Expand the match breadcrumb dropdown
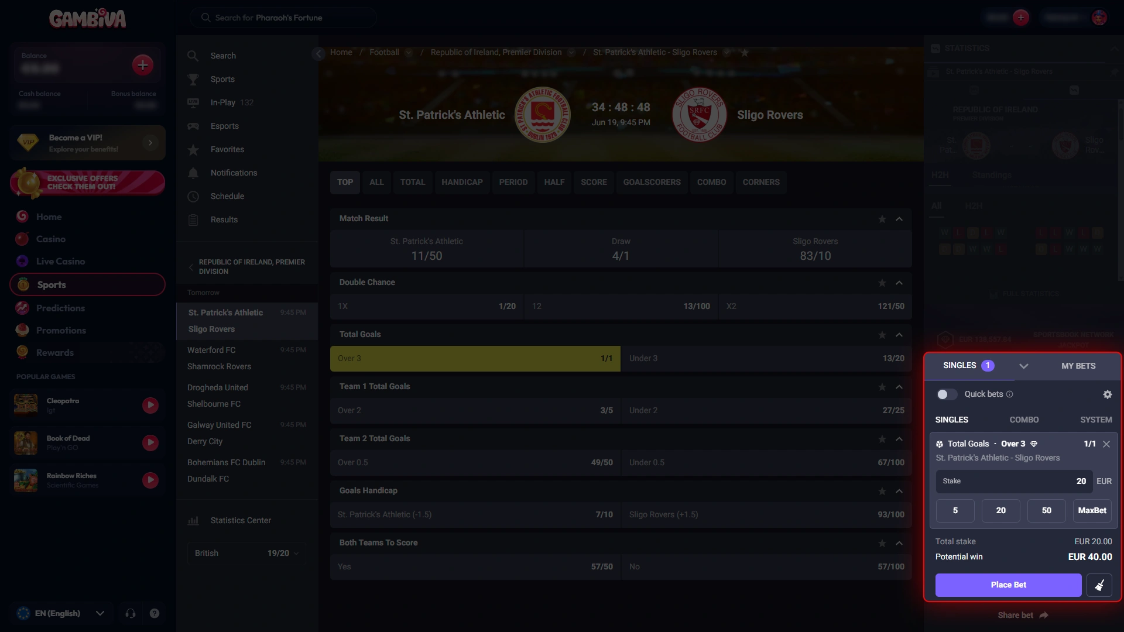This screenshot has height=632, width=1124. coord(727,53)
